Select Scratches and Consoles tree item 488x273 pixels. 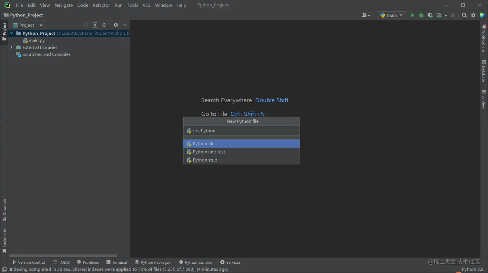click(43, 54)
